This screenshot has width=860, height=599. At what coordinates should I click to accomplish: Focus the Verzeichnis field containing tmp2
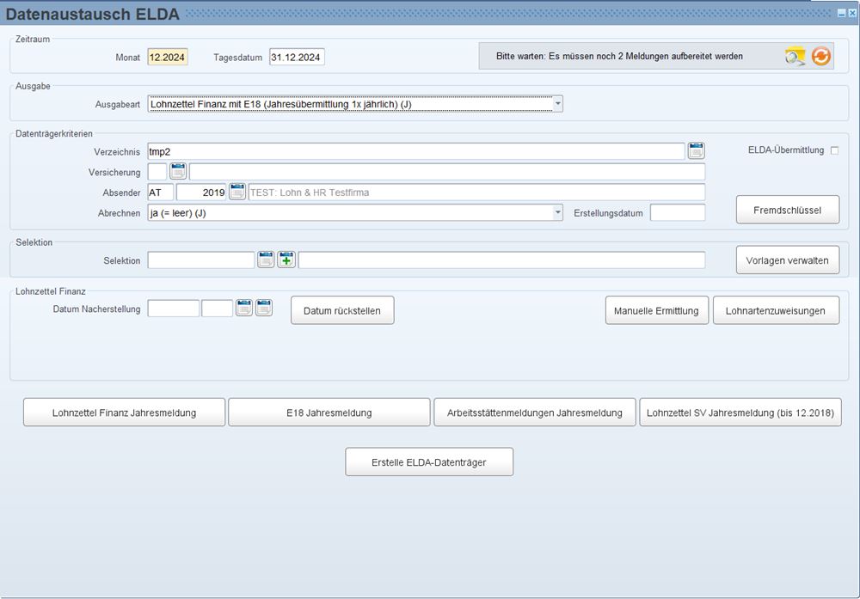[x=416, y=151]
